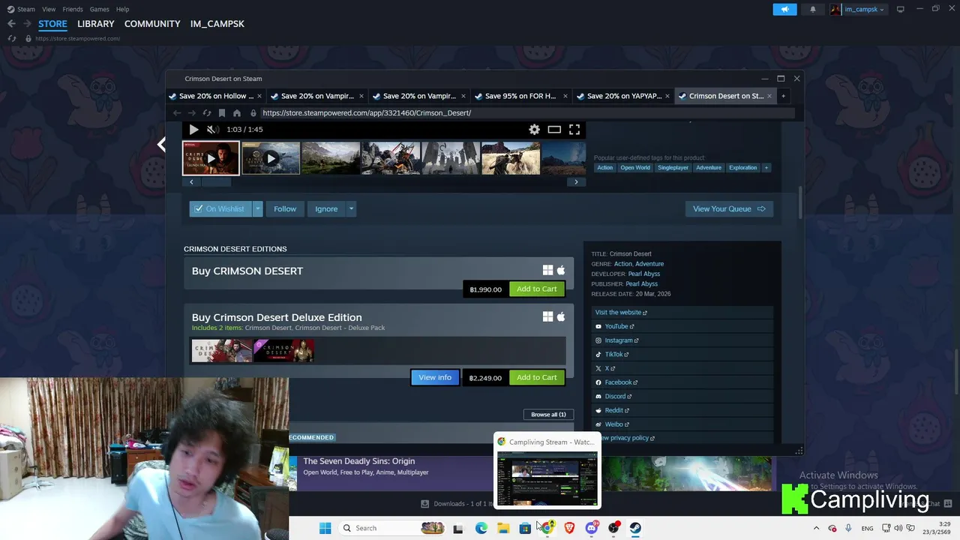
Task: Open Discord from taskbar
Action: [591, 528]
